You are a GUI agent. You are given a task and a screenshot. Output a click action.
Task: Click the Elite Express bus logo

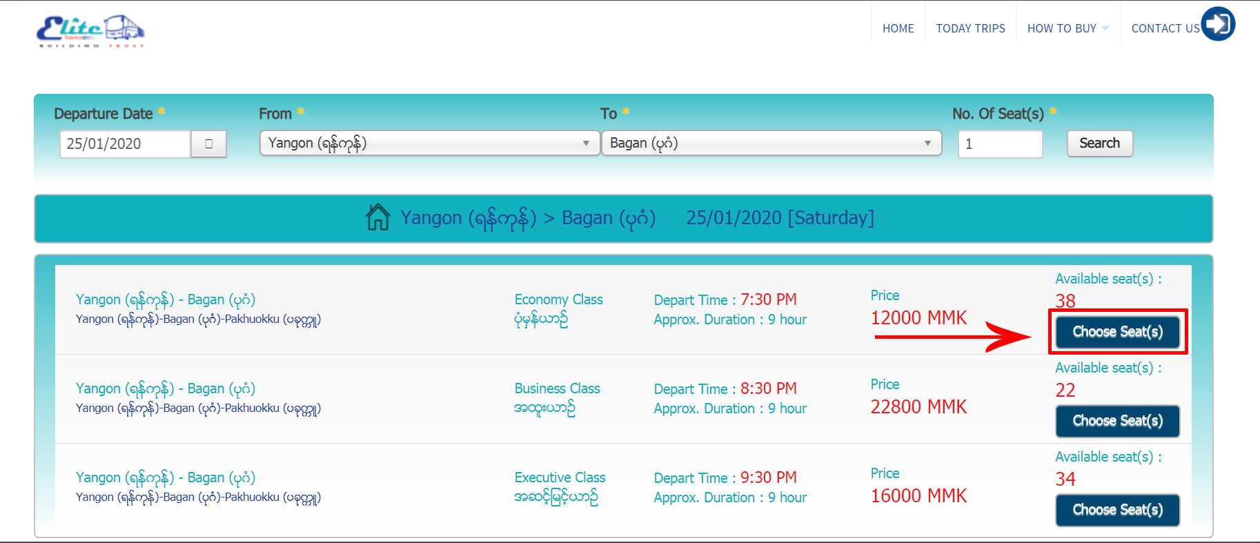[x=90, y=31]
